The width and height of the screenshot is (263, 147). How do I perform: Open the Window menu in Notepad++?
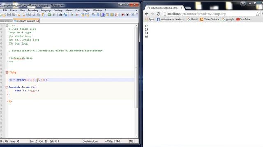(97, 10)
